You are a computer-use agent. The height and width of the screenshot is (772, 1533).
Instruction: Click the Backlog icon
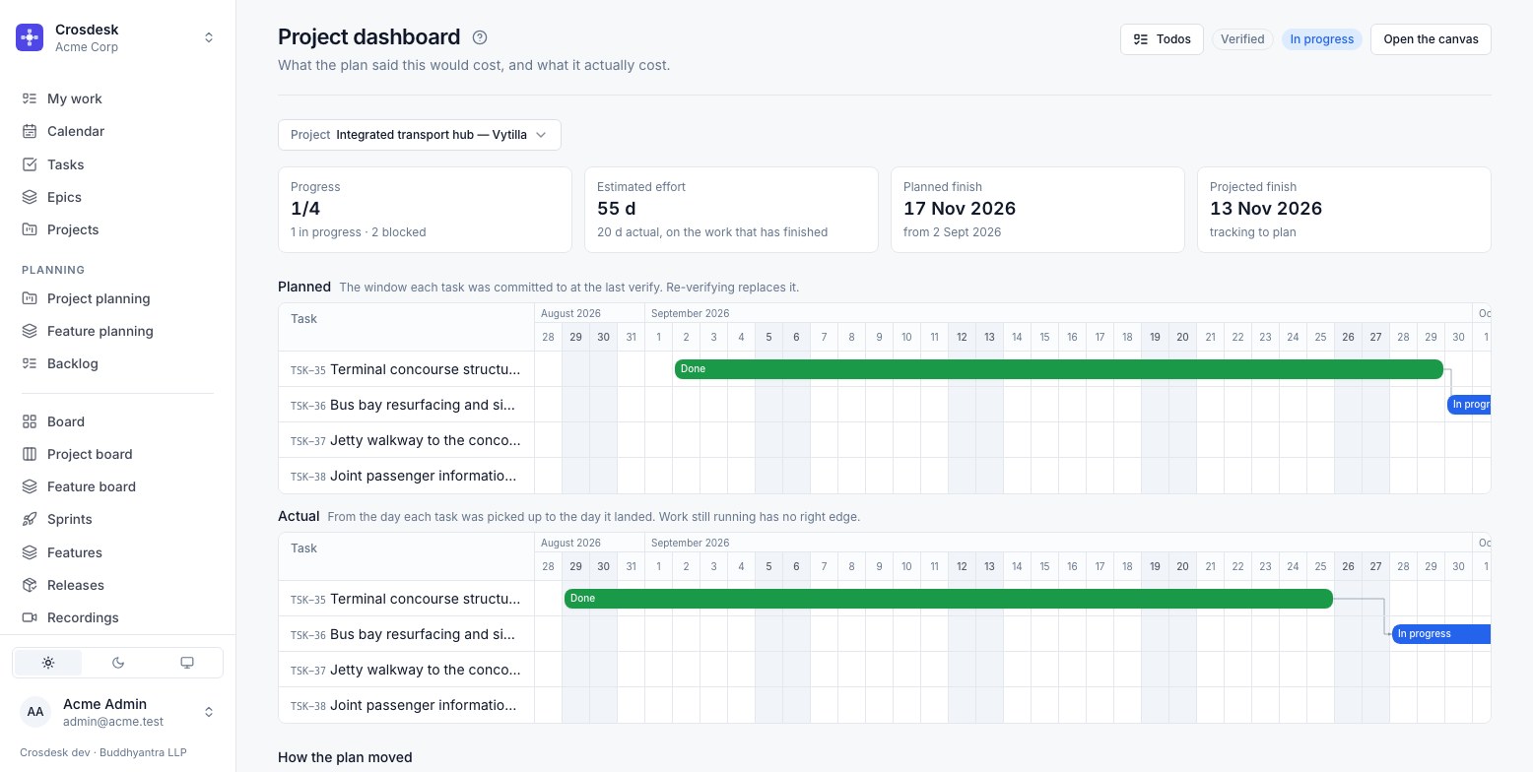[x=30, y=363]
